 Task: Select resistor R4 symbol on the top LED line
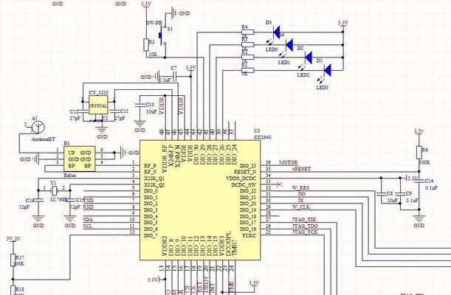click(248, 32)
